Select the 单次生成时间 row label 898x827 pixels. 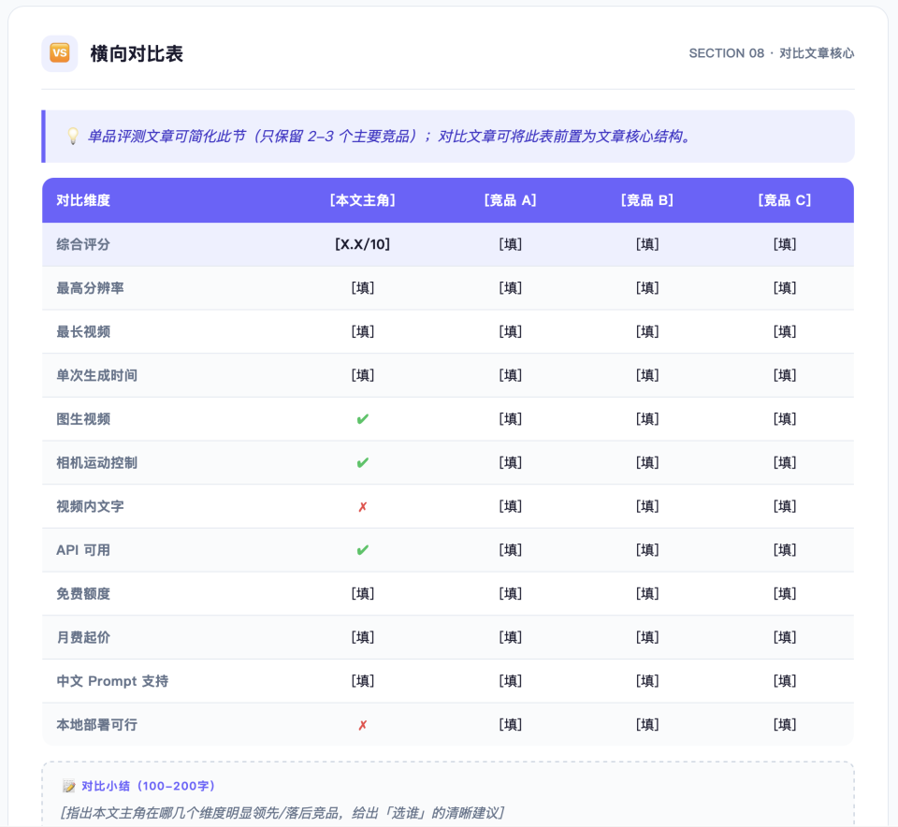tap(96, 376)
